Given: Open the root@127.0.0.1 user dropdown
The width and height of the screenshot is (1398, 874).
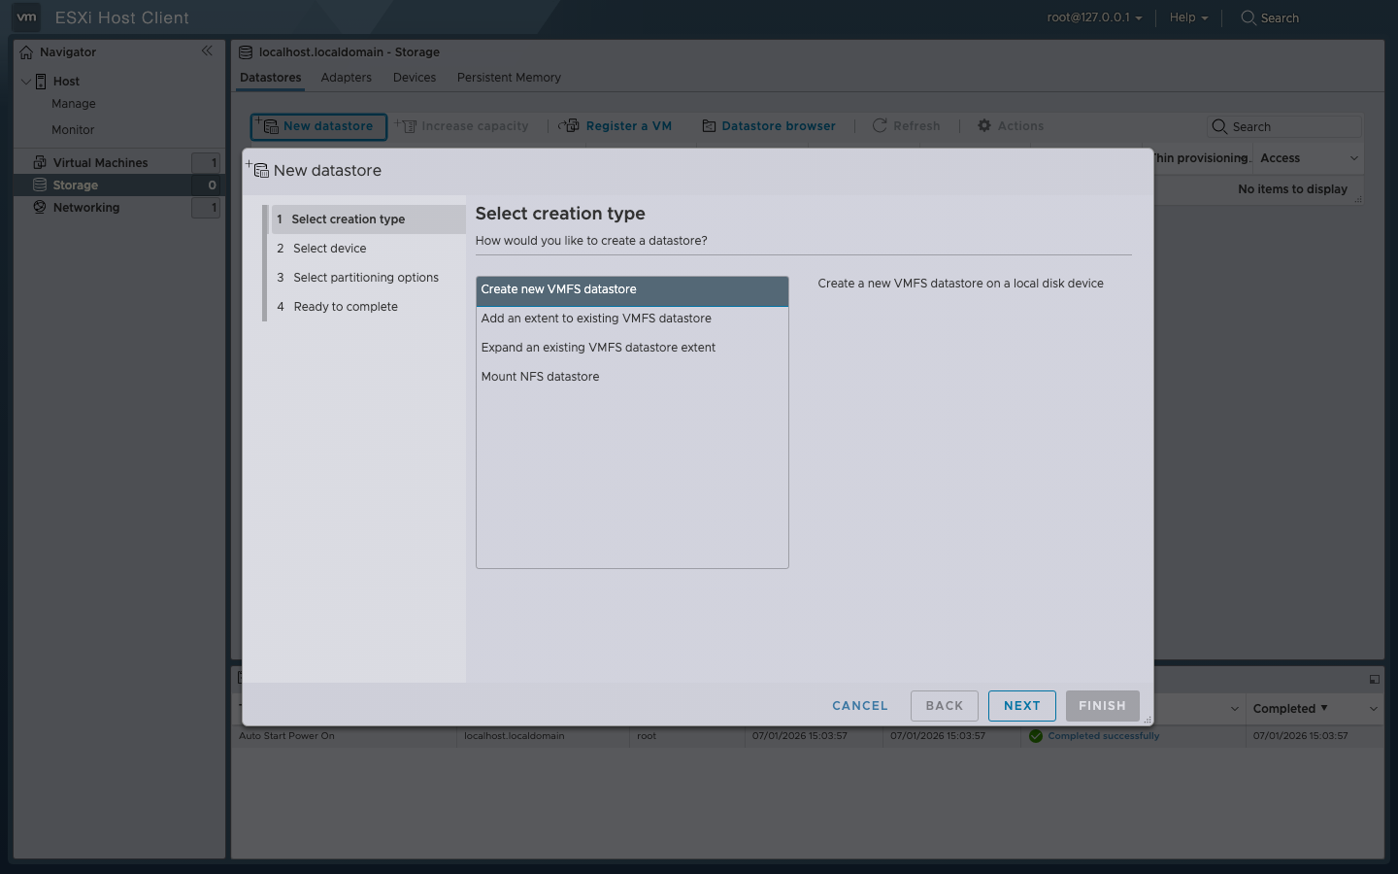Looking at the screenshot, I should 1094,17.
